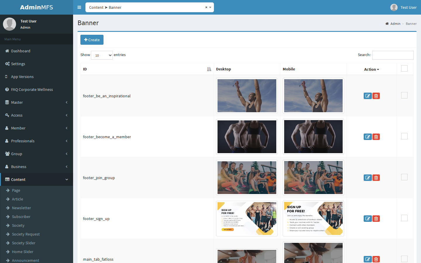Screen dimensions: 421x263
Task: Toggle the hamburger sidebar menu icon
Action: coord(79,7)
